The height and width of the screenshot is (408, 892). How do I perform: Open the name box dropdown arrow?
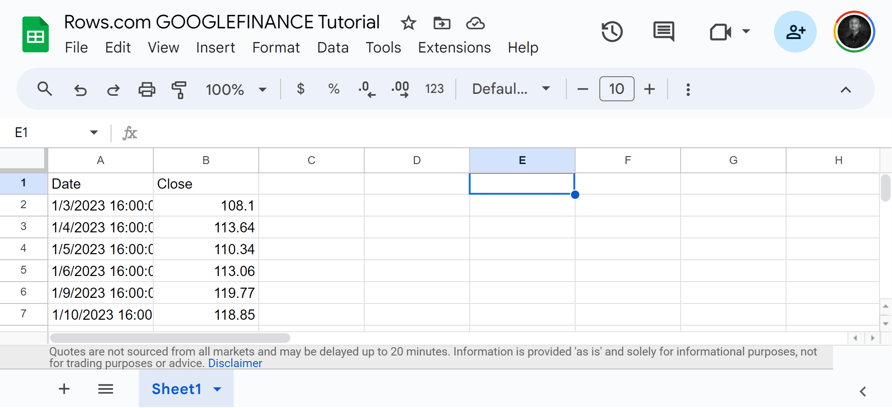(x=94, y=132)
